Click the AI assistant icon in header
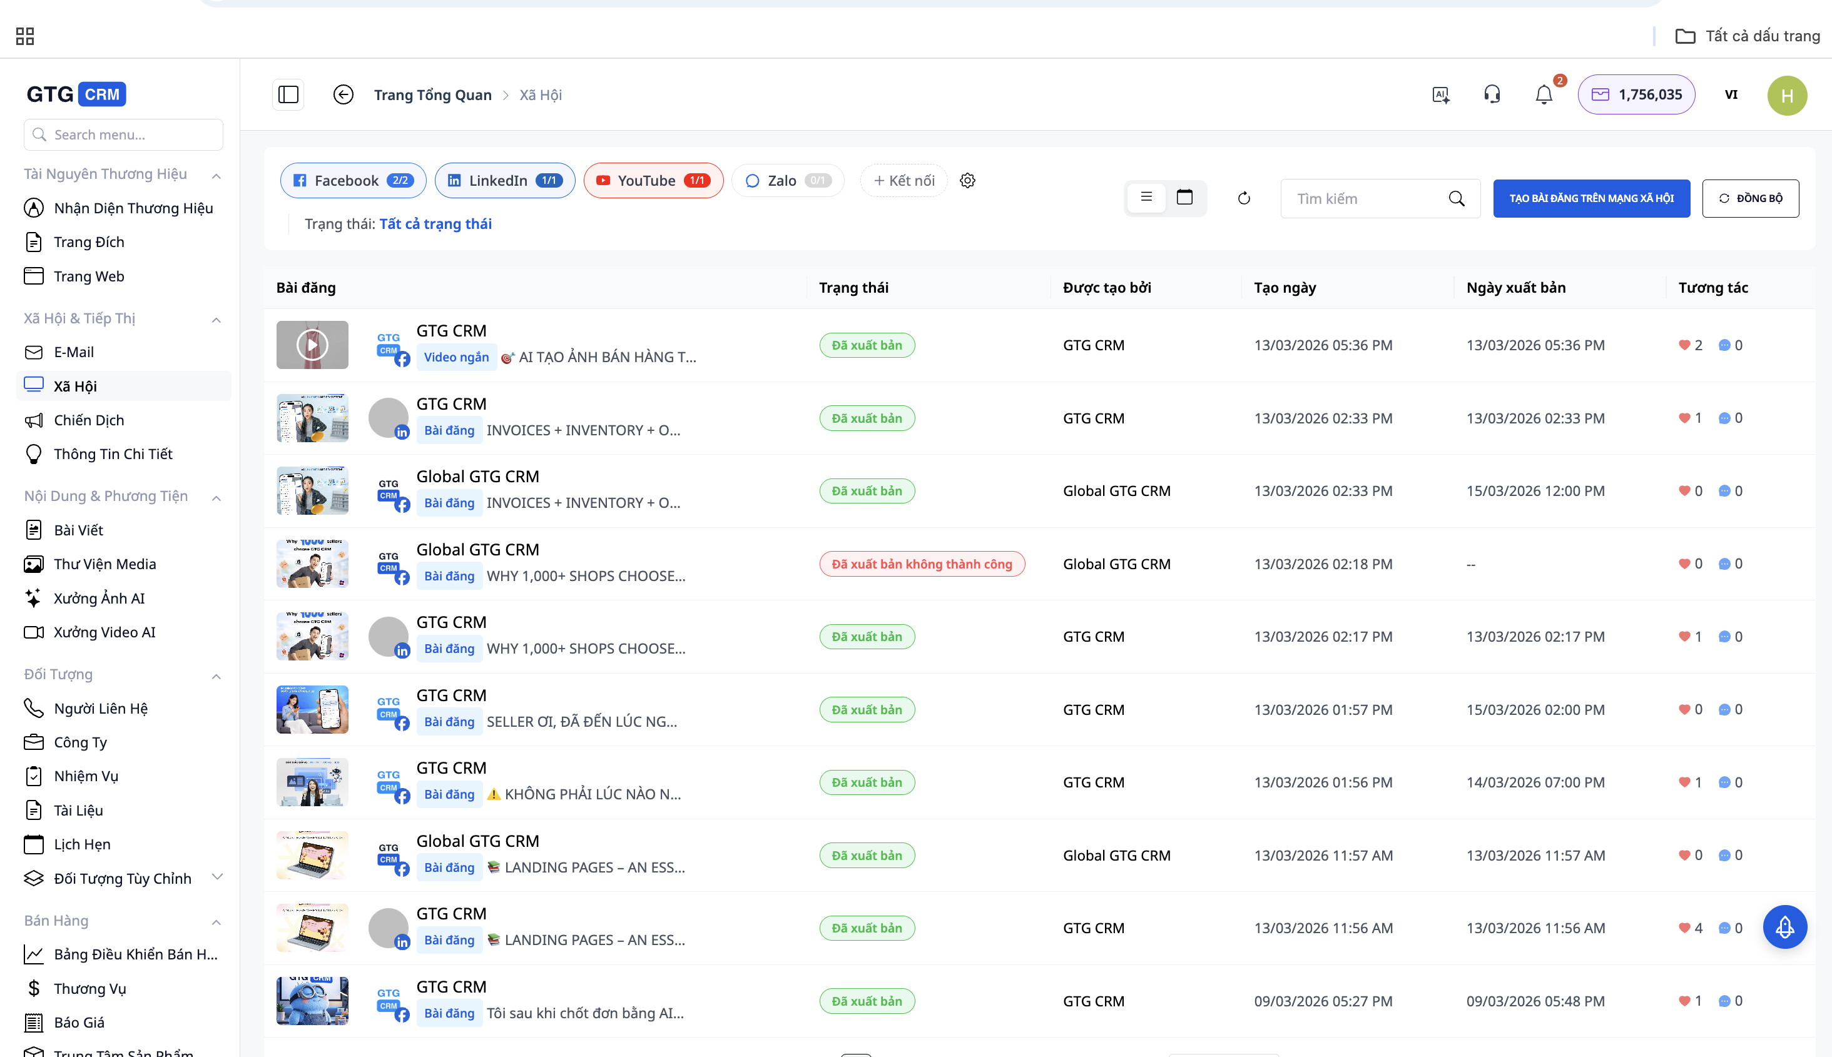This screenshot has height=1057, width=1832. point(1440,94)
